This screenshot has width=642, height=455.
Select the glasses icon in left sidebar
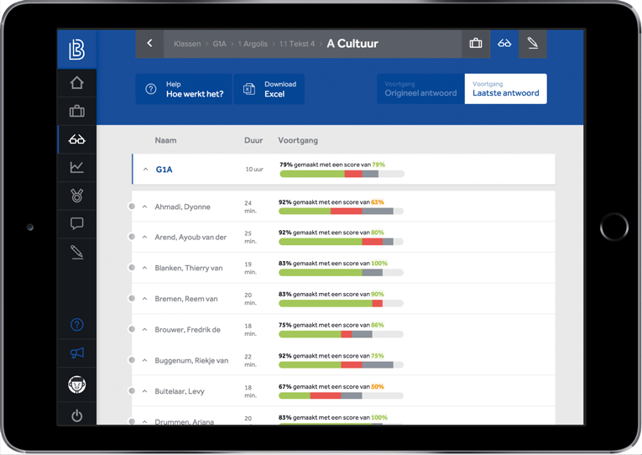76,139
